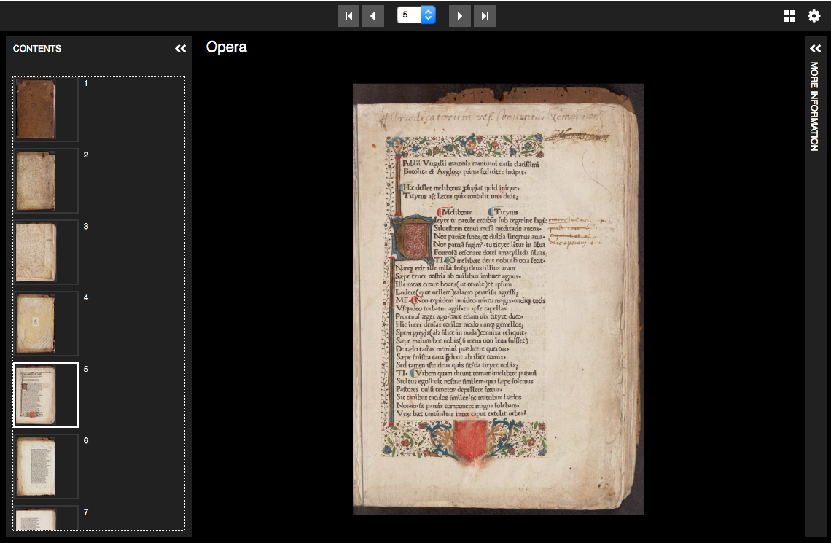Click the More Information vertical label
This screenshot has height=543, width=831.
[x=814, y=106]
